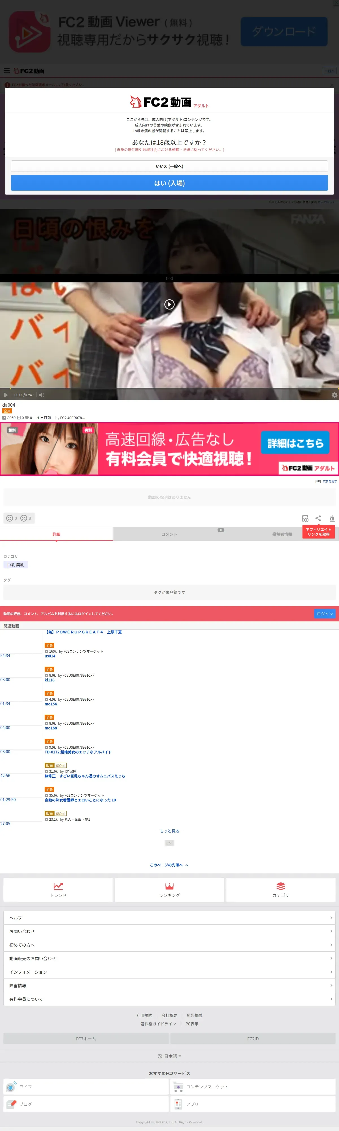Image resolution: width=339 pixels, height=1131 pixels.
Task: Click the 利用規約 footer link
Action: point(144,1015)
